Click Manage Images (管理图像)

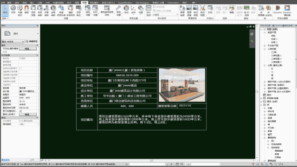point(189,10)
